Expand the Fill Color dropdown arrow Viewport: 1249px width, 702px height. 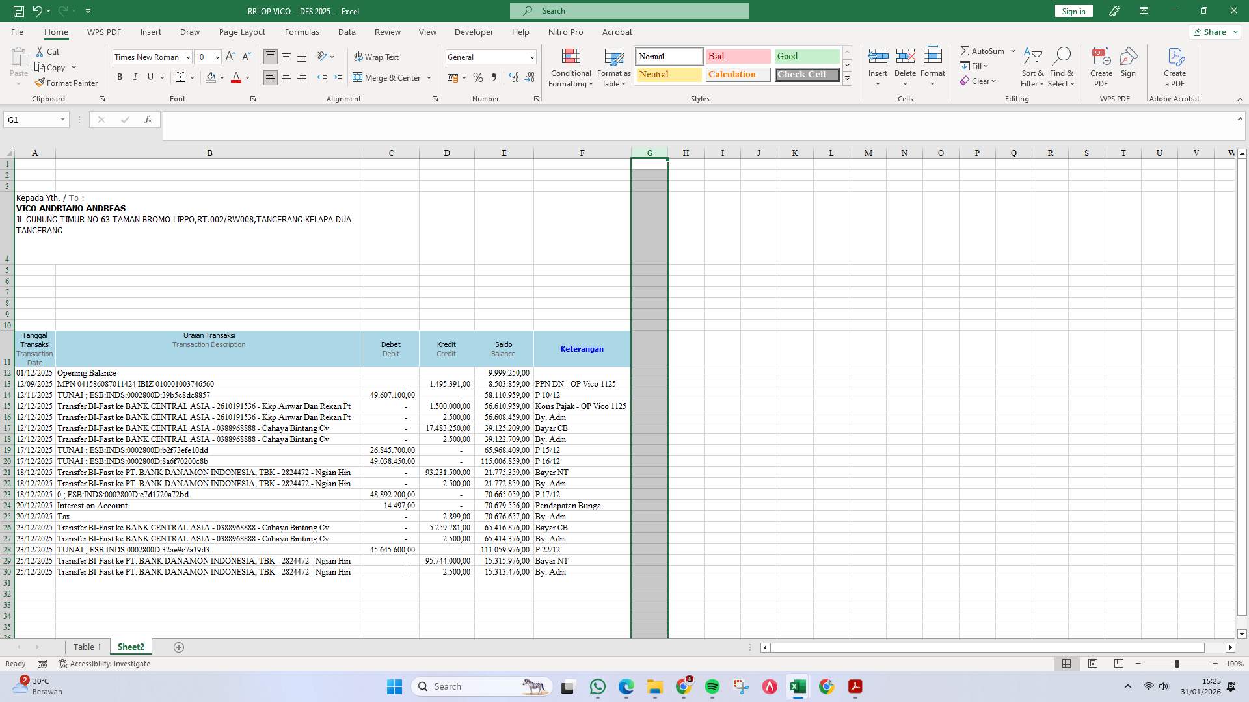[222, 77]
